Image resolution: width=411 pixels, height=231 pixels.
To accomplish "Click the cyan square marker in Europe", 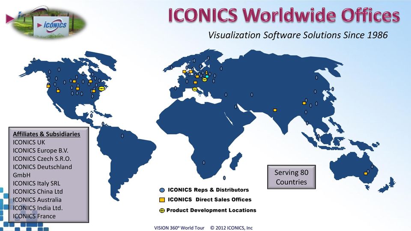I will click(207, 77).
